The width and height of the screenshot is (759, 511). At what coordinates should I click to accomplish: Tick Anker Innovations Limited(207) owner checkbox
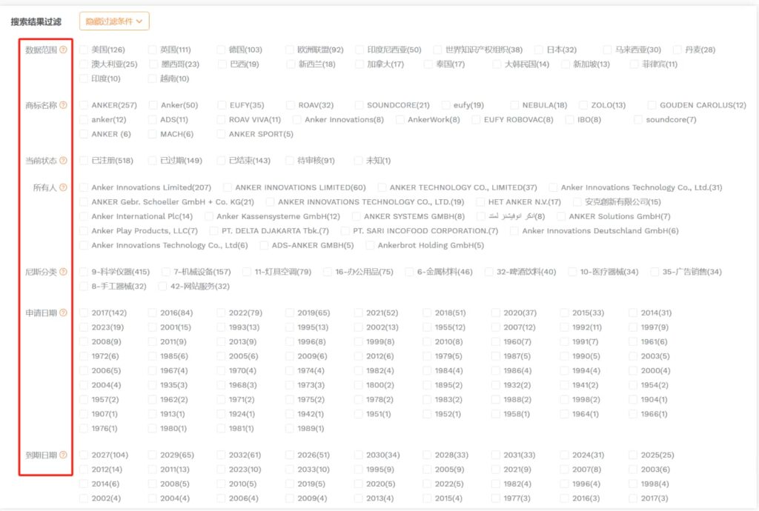(84, 187)
